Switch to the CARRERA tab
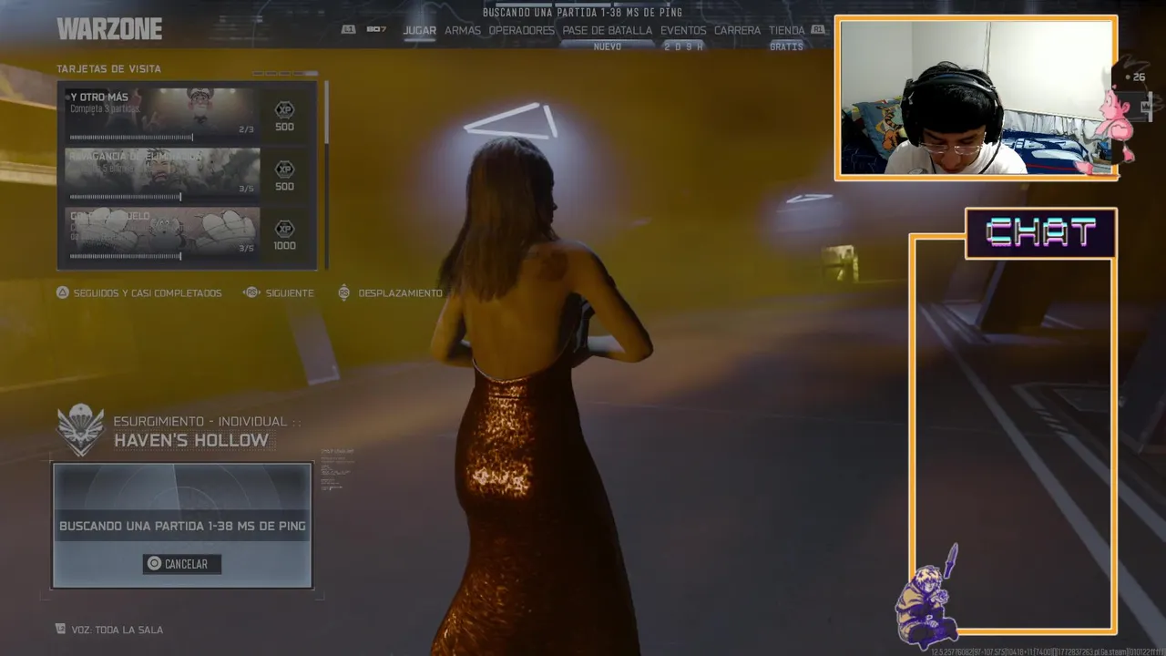 [x=737, y=30]
